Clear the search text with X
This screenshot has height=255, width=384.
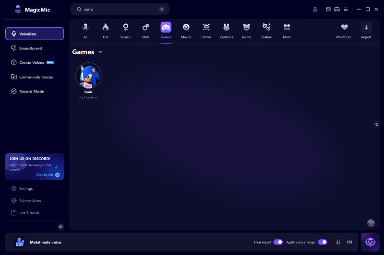pos(162,9)
